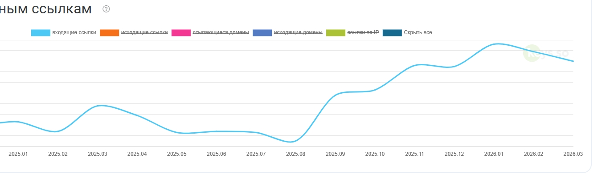
Task: Select the 2025.08 axis label
Action: point(295,154)
